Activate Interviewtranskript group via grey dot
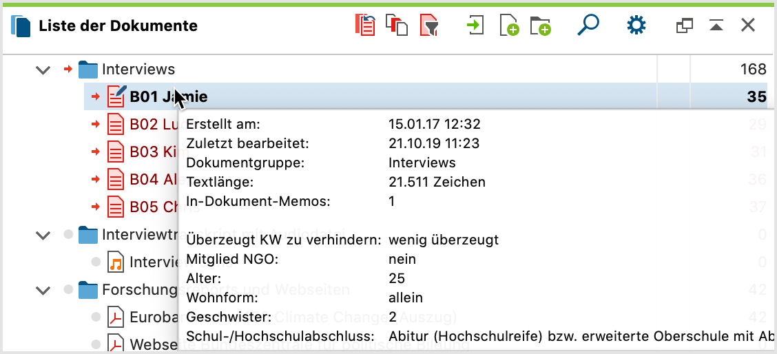 pyautogui.click(x=68, y=234)
